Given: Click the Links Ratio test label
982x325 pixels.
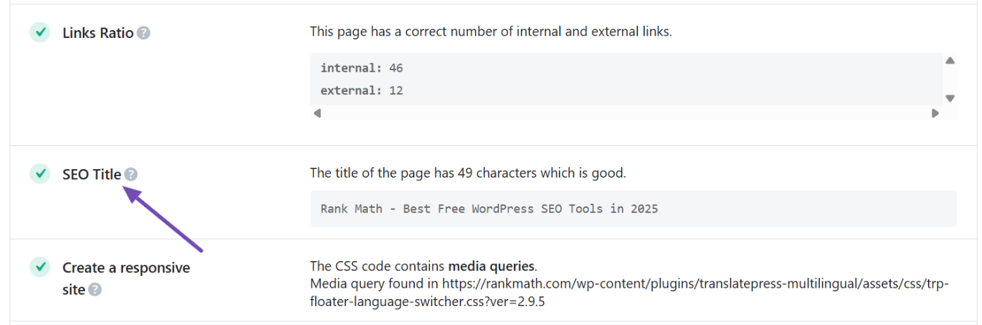Looking at the screenshot, I should 98,33.
